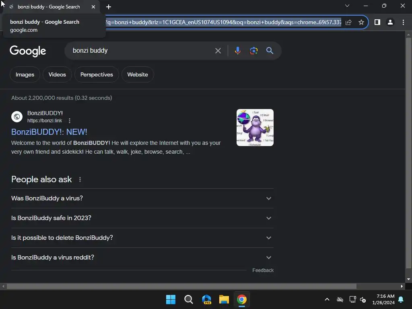412x309 pixels.
Task: Open a new browser tab
Action: point(109,7)
